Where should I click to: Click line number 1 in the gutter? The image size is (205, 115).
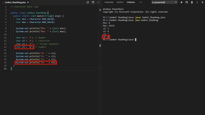[x=6, y=7]
